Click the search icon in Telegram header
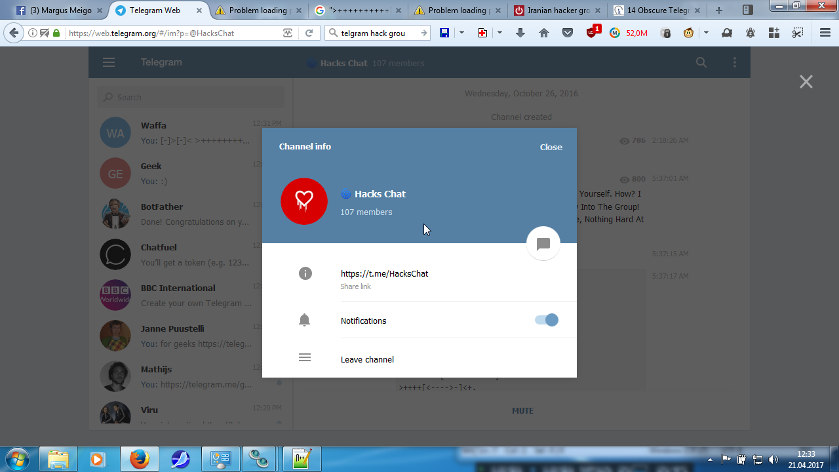Viewport: 839px width, 472px height. tap(701, 62)
